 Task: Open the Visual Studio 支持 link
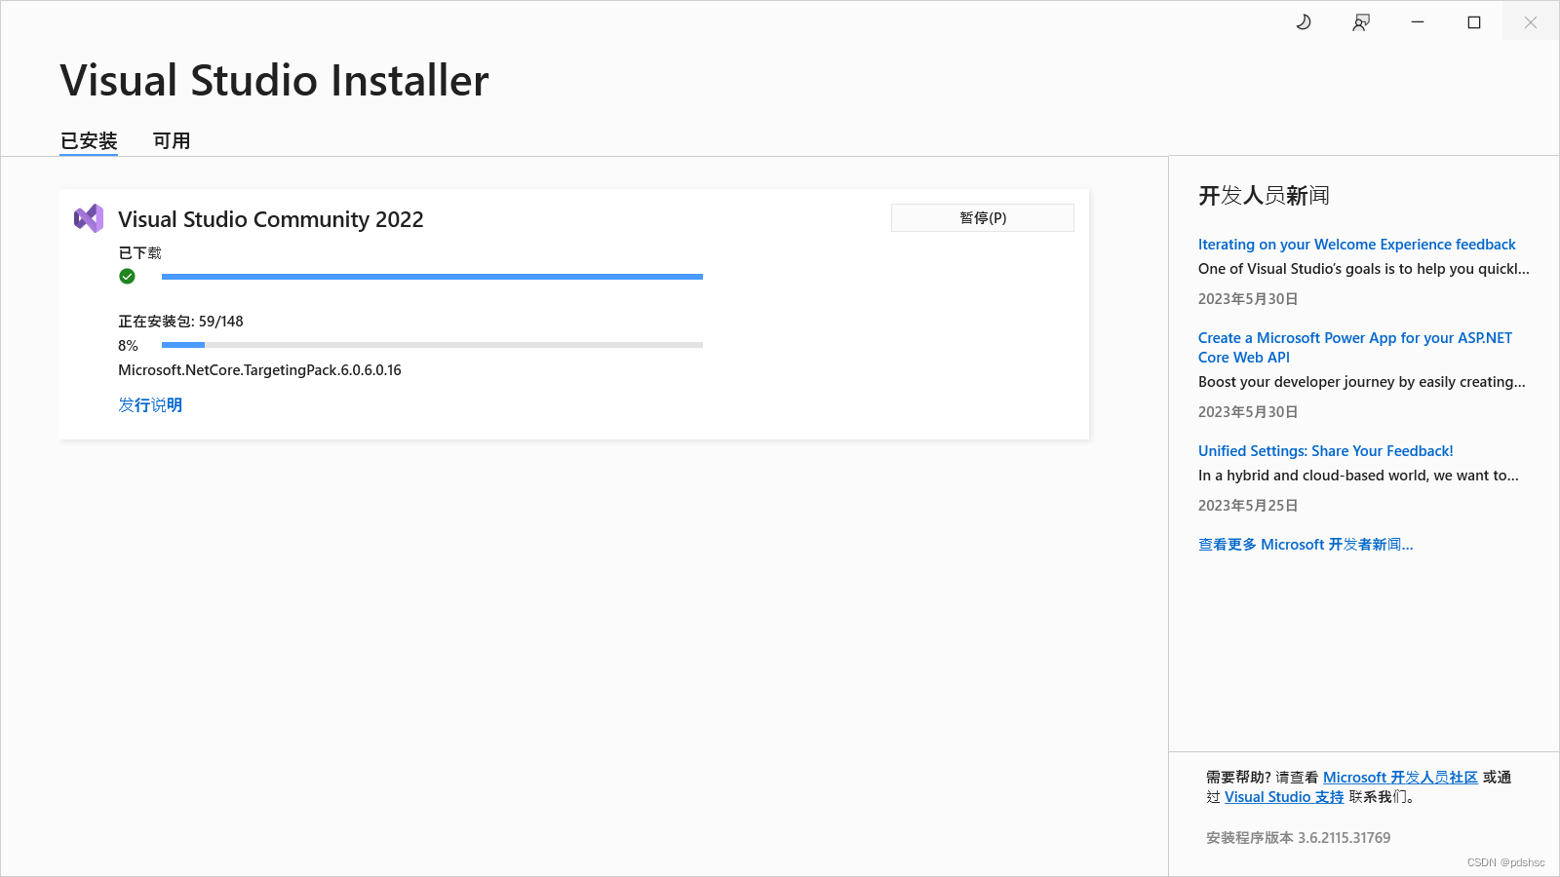point(1284,797)
